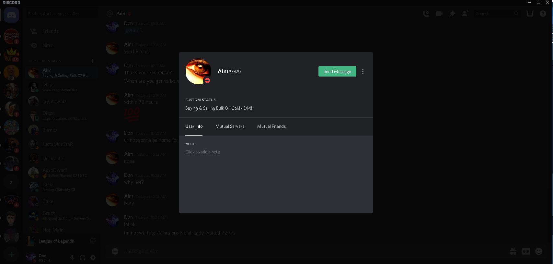Image resolution: width=553 pixels, height=264 pixels.
Task: Open direct message with Cake
Action: click(x=62, y=201)
